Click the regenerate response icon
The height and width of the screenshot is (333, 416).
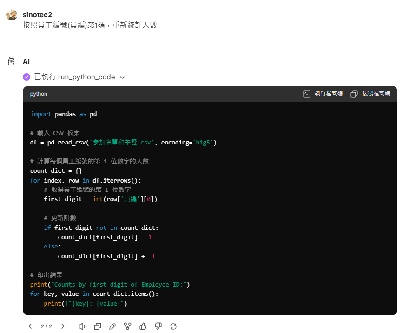(173, 326)
